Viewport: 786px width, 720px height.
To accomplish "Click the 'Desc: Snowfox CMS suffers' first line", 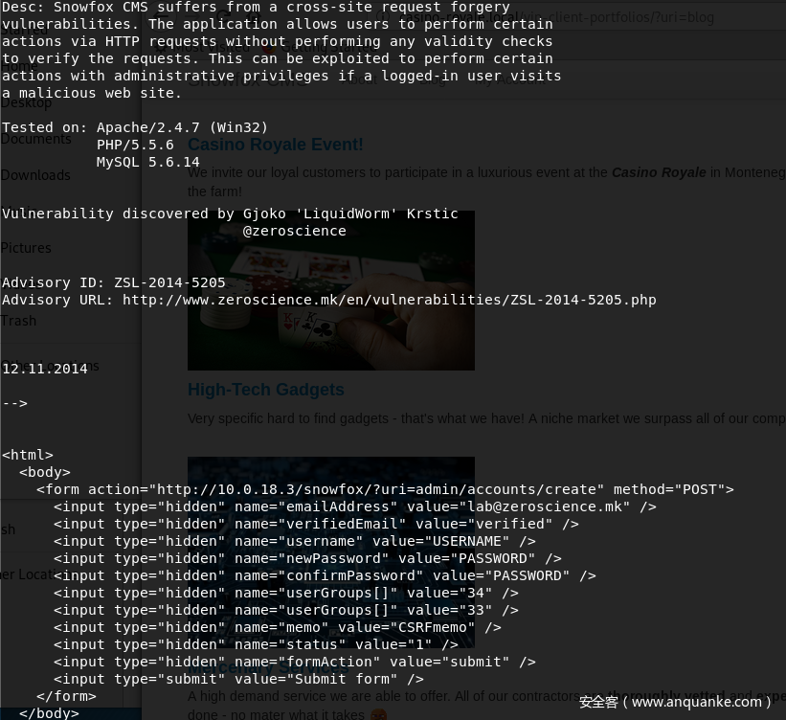I will coord(257,7).
